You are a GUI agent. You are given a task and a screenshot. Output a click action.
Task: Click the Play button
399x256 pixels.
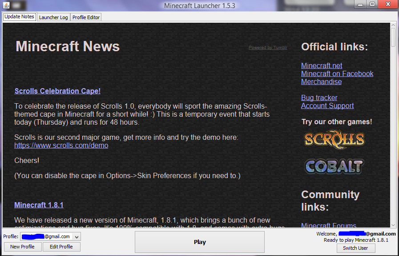click(200, 242)
